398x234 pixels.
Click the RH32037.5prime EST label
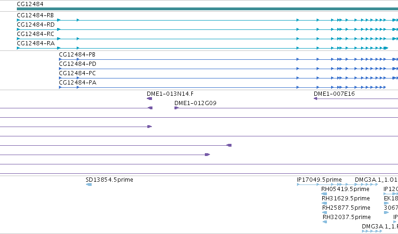point(347,217)
